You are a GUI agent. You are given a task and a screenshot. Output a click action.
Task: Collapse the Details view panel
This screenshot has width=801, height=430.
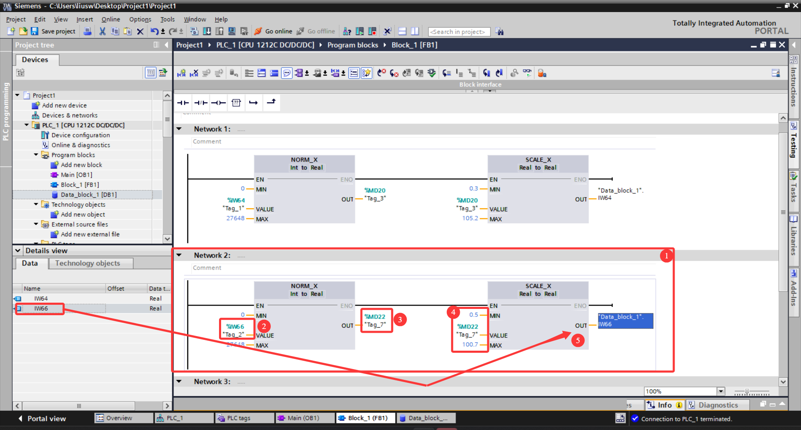18,250
